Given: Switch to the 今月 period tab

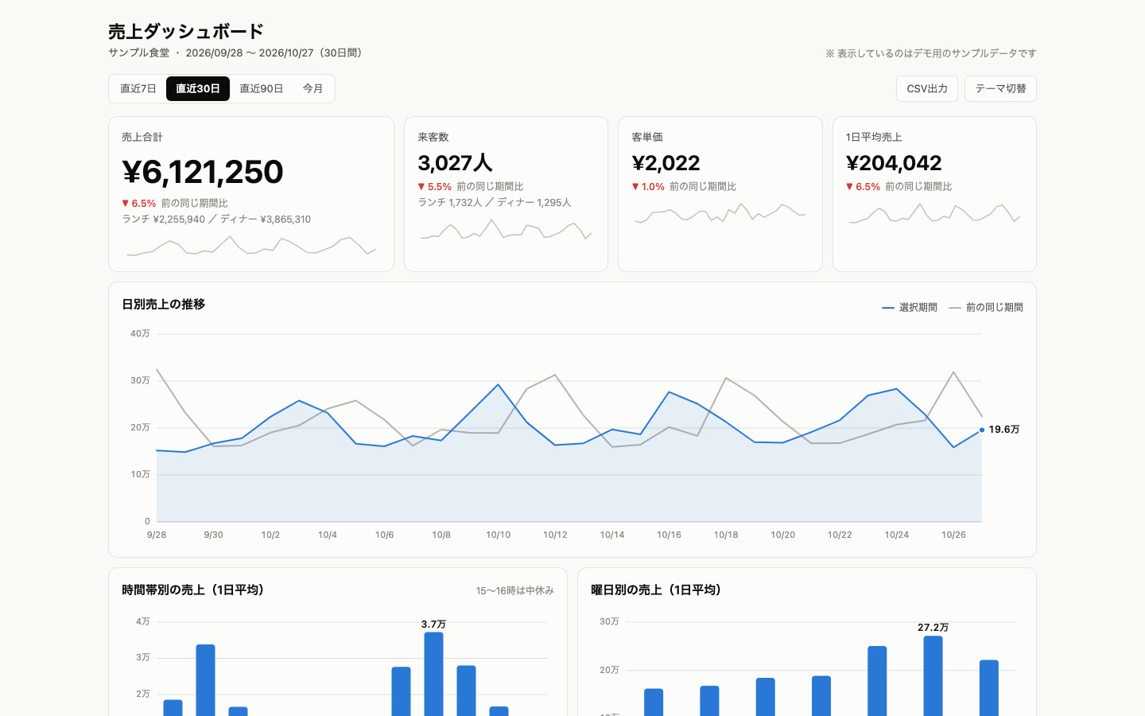Looking at the screenshot, I should click(x=313, y=88).
